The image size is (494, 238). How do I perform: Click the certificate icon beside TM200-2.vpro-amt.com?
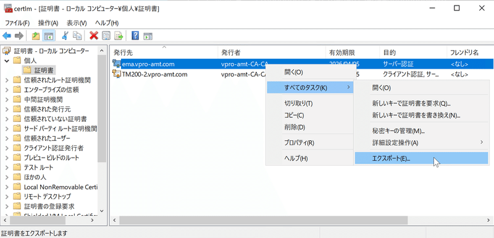coord(117,74)
